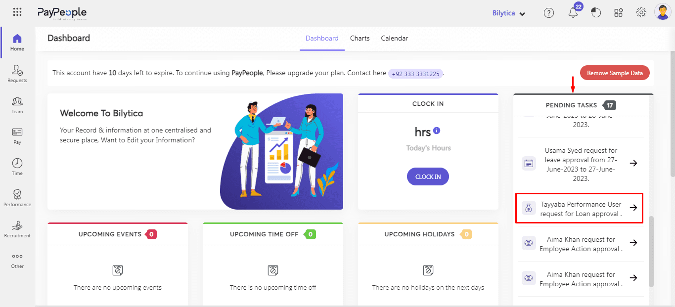Open the apps grid launcher icon
Viewport: 675px width, 307px height.
[x=17, y=12]
